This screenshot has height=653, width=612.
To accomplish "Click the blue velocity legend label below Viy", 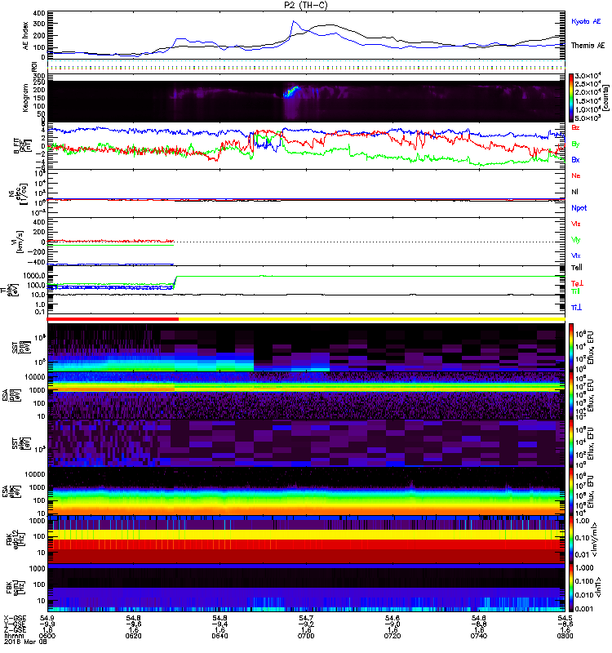I will [x=576, y=255].
